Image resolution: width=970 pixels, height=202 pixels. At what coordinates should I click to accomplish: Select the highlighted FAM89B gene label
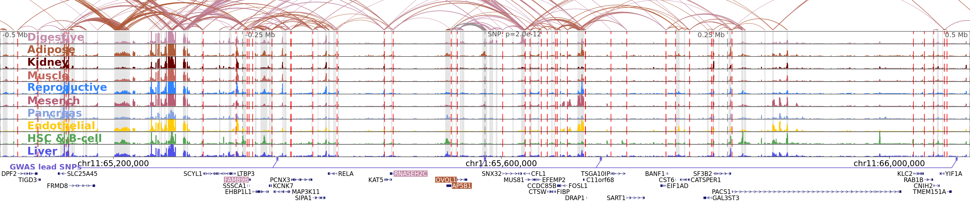pyautogui.click(x=236, y=180)
